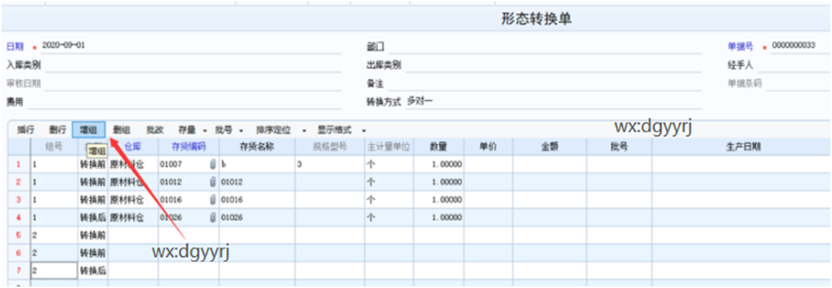The height and width of the screenshot is (288, 832).
Task: Select row number 7 in the grid
Action: pyautogui.click(x=18, y=271)
